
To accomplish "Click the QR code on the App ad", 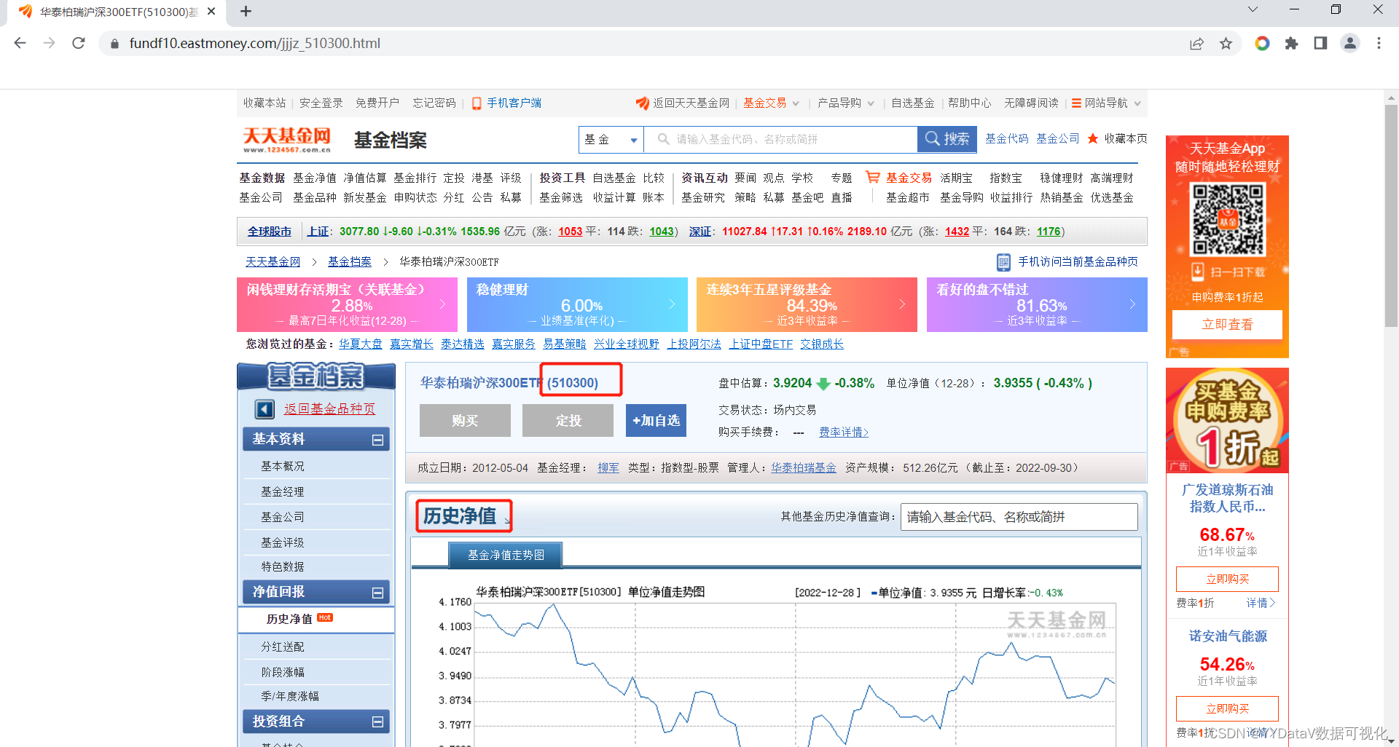I will point(1227,218).
